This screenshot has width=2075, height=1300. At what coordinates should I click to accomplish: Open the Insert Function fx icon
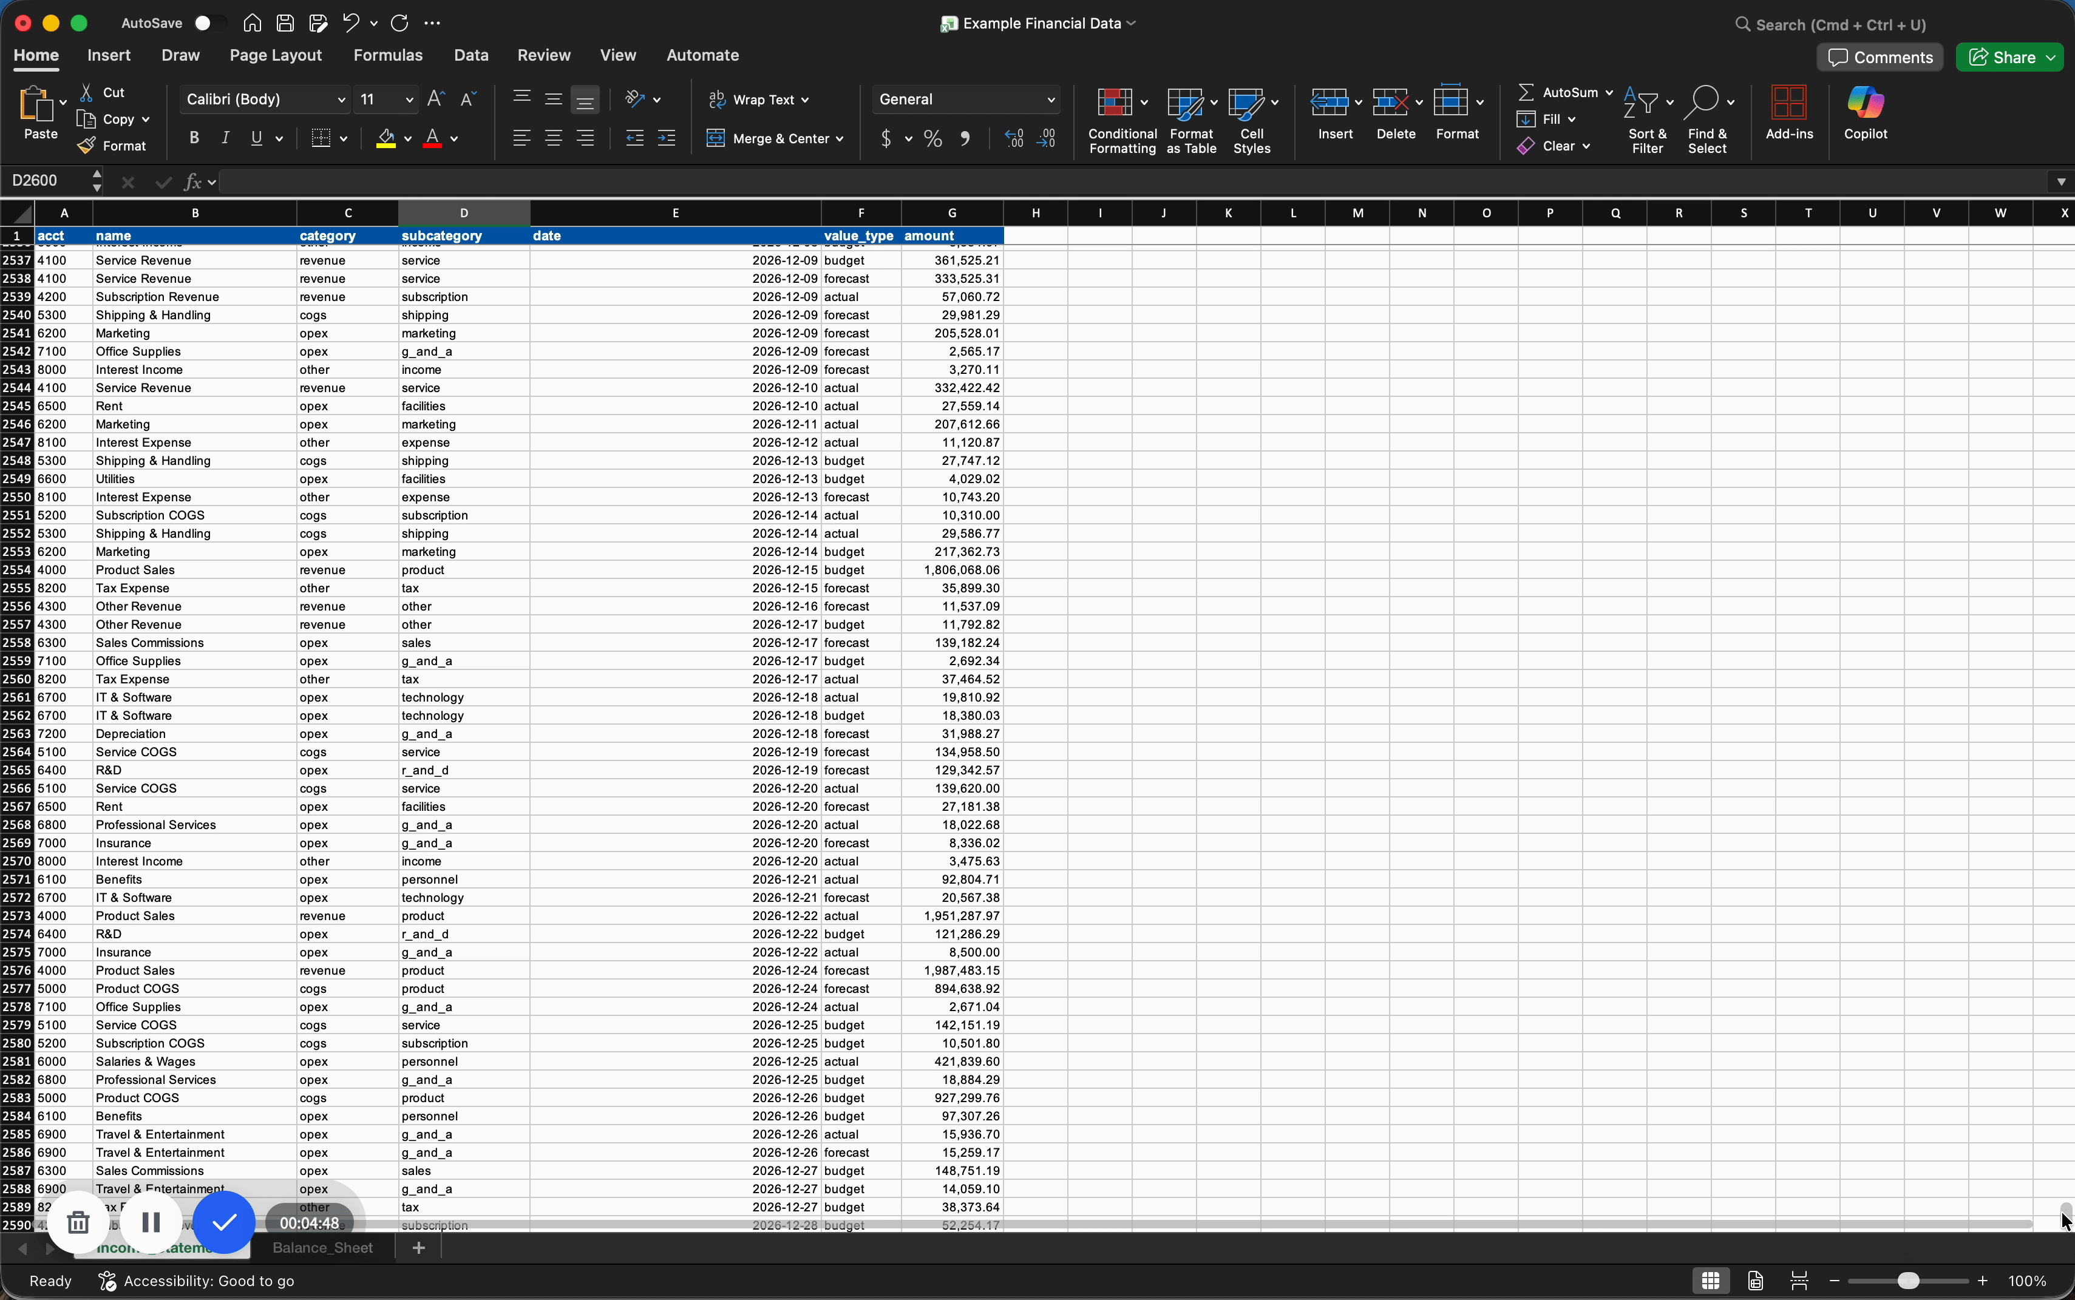click(192, 181)
